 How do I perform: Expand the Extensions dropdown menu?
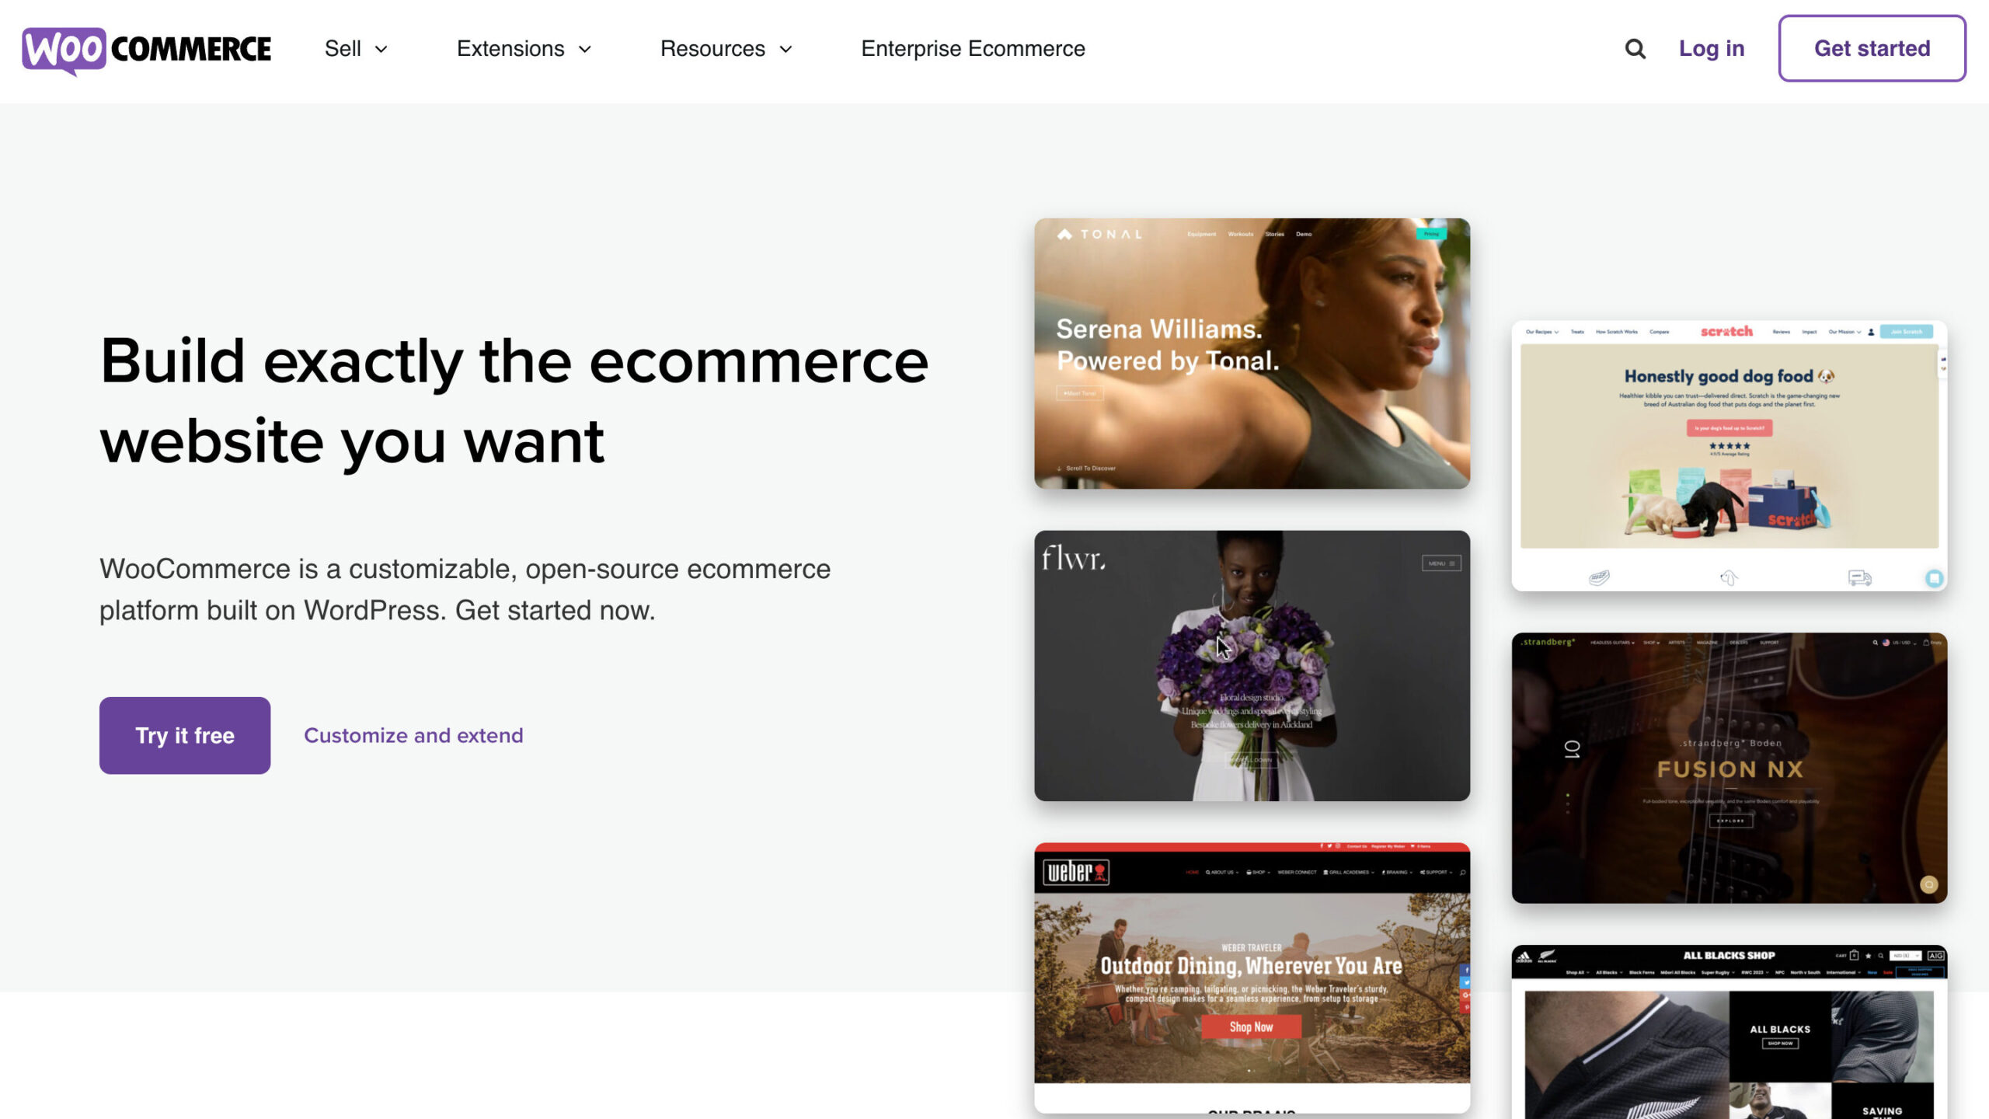point(526,48)
